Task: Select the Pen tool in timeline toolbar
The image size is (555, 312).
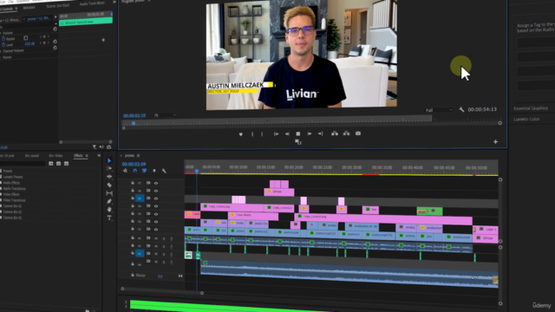Action: 109,201
